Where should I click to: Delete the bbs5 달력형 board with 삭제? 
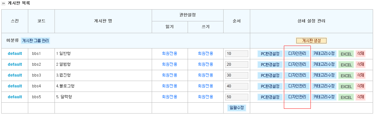pos(360,97)
